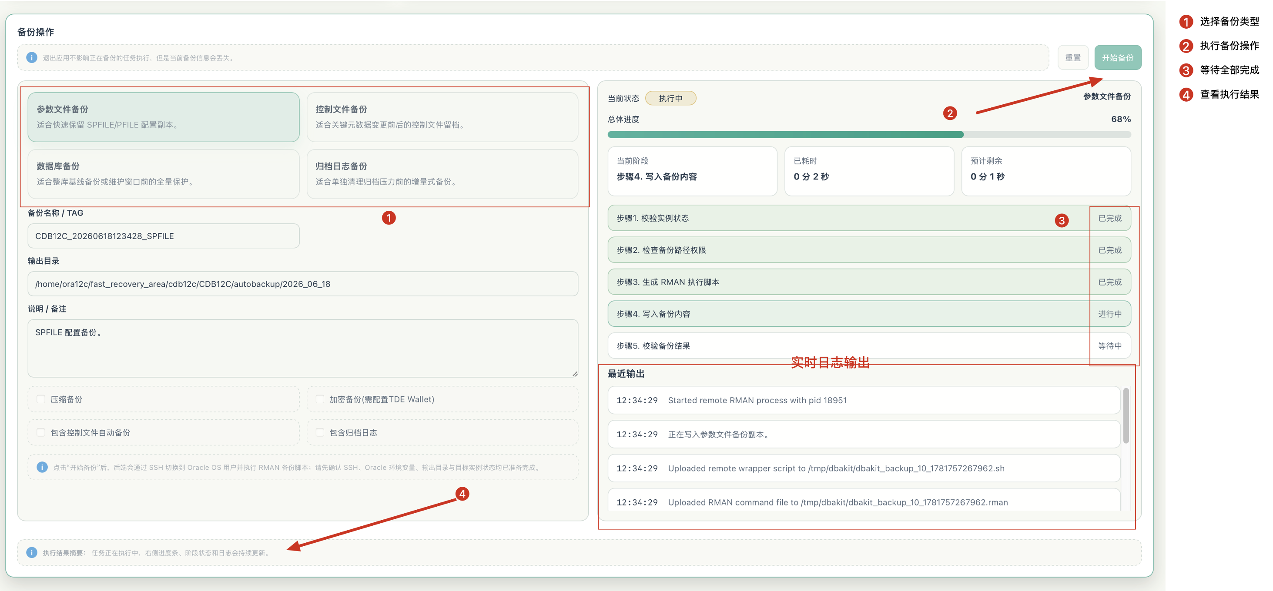Check 包含控制文件自动备份 option
1273x591 pixels.
(x=41, y=432)
